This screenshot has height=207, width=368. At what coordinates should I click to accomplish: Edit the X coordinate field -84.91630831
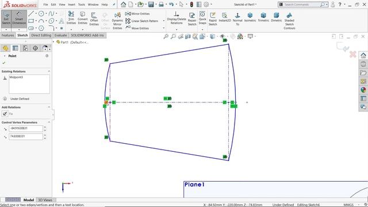(26, 128)
